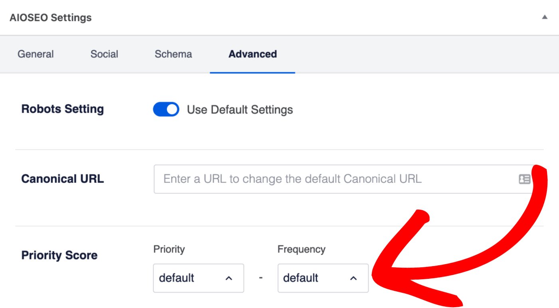Open the Social tab
Viewport: 559px width, 308px height.
click(x=104, y=54)
